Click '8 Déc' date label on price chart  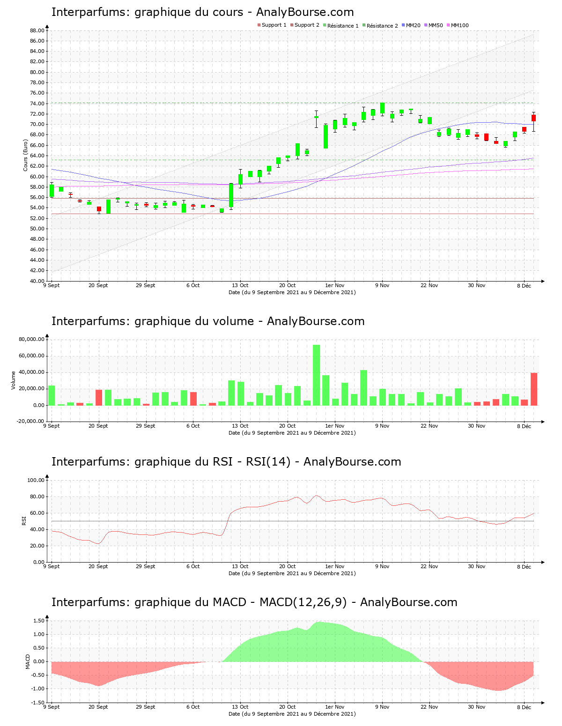point(524,285)
